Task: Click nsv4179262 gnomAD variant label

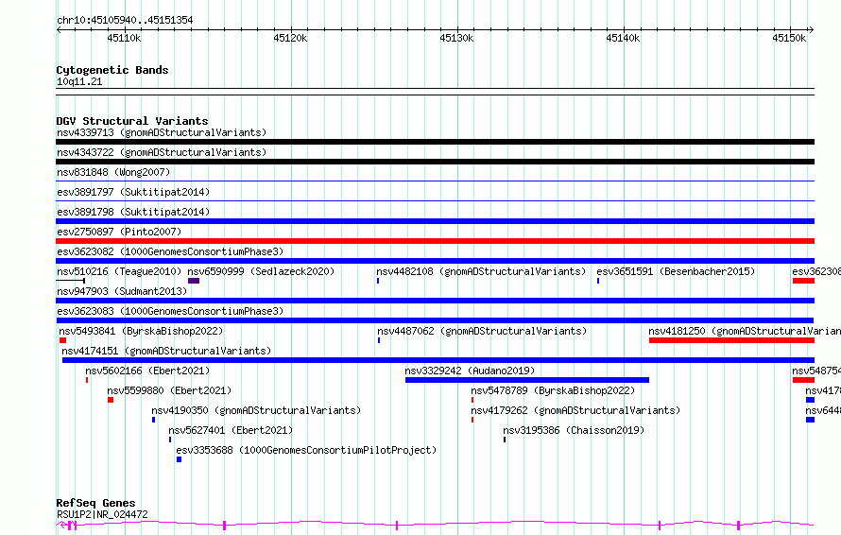Action: pos(575,410)
